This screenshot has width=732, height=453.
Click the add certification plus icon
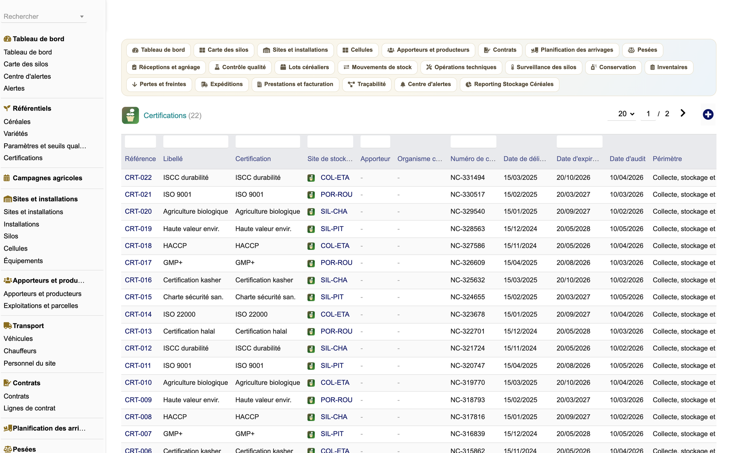coord(708,114)
